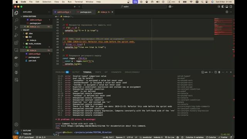
Task: Go forward with the navigation arrow
Action: [79, 7]
